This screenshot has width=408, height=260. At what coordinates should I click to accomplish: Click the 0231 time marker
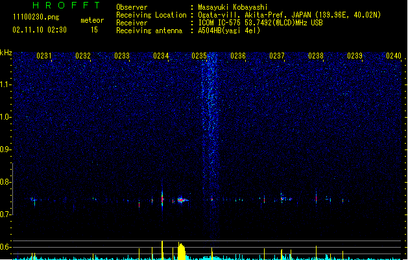click(44, 56)
